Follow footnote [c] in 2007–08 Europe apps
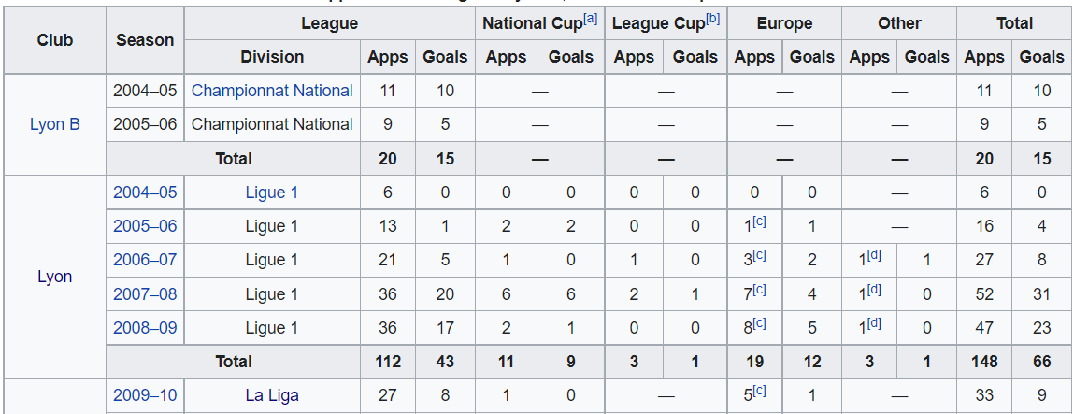 coord(759,290)
